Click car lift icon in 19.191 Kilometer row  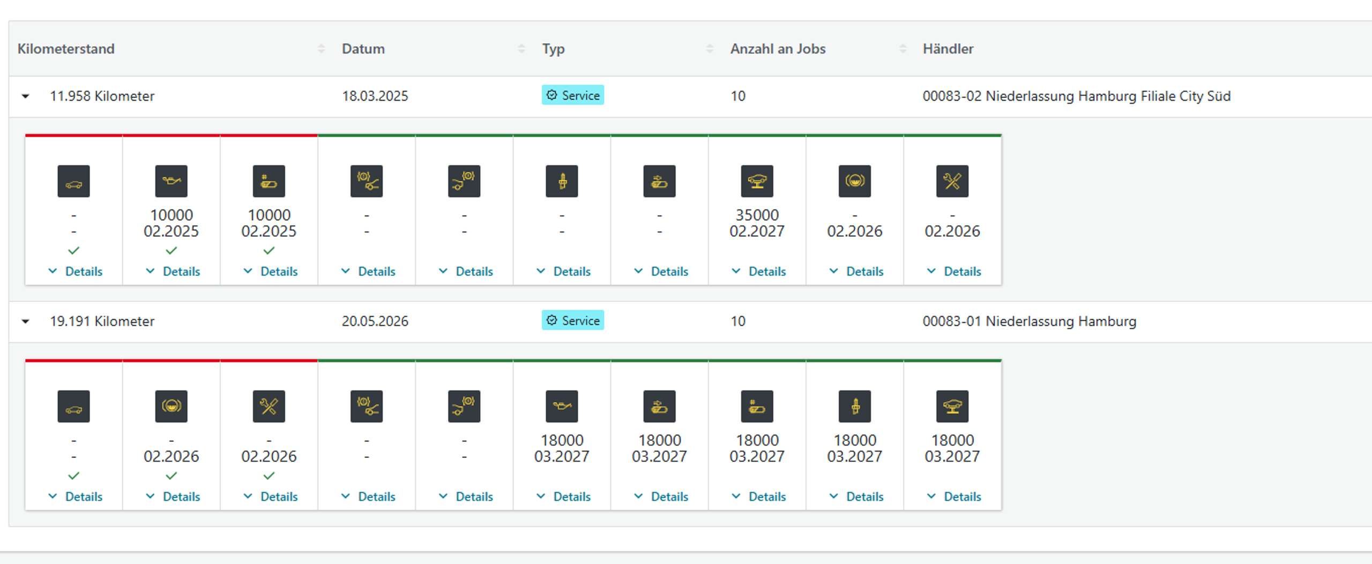point(952,407)
